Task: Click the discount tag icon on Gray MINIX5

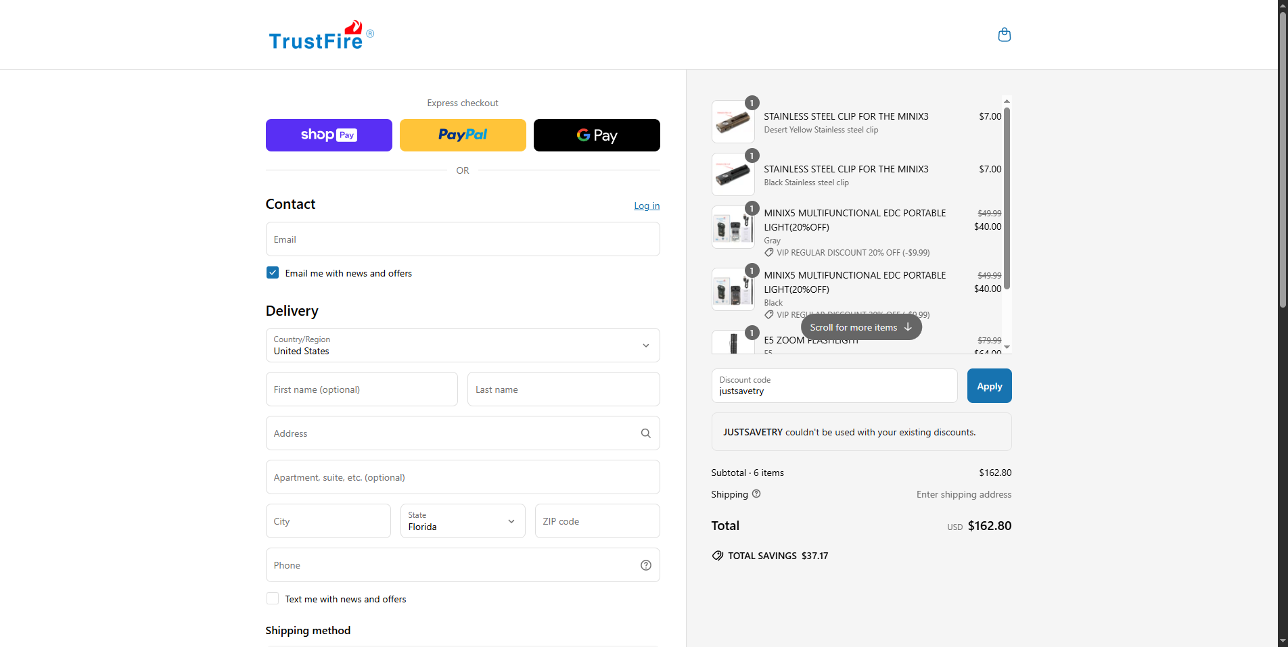Action: click(x=769, y=253)
